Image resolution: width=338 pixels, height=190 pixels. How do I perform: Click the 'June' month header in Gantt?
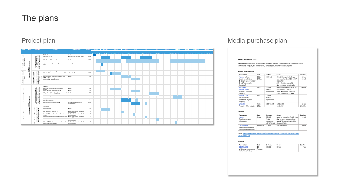click(x=146, y=50)
